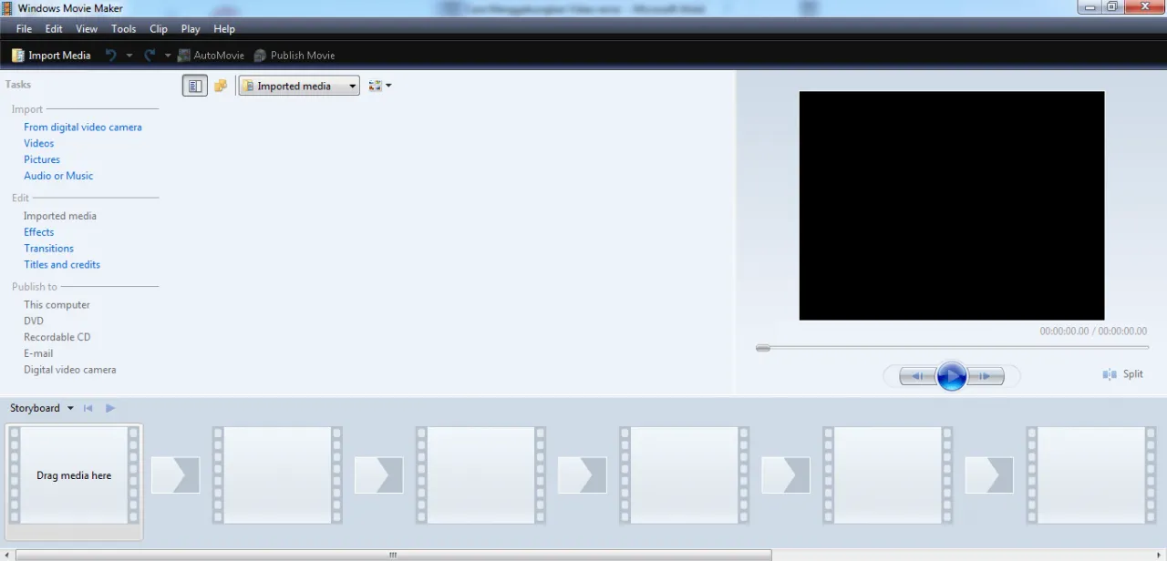Open the View menu
The height and width of the screenshot is (561, 1167).
click(x=87, y=29)
